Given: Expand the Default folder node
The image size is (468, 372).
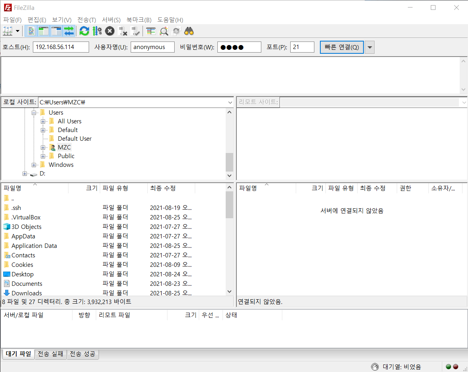Looking at the screenshot, I should [x=43, y=130].
